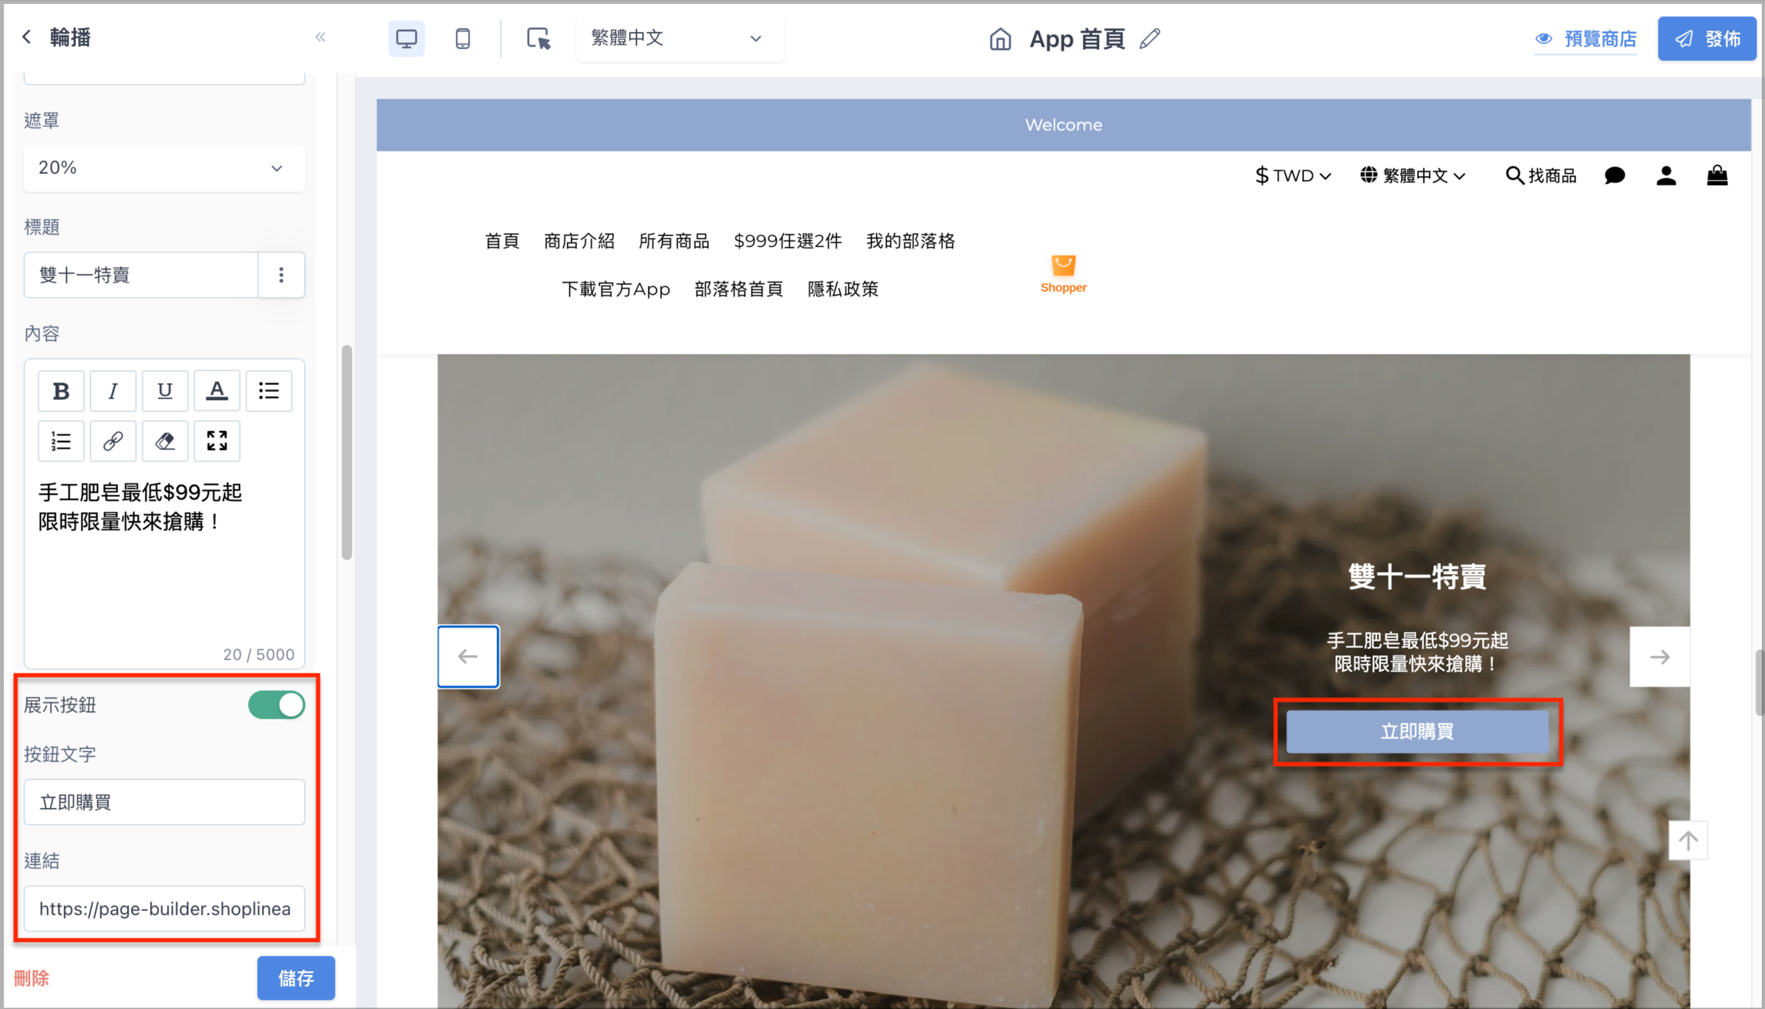Click the 預覽商店 preview link
The height and width of the screenshot is (1009, 1765).
click(x=1586, y=39)
